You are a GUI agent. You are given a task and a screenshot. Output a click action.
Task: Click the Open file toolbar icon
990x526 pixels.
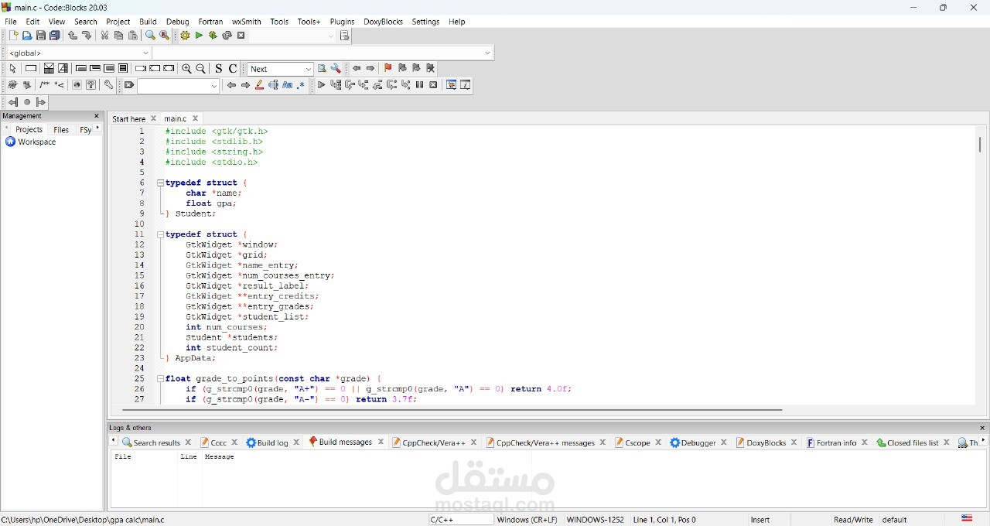pos(27,36)
